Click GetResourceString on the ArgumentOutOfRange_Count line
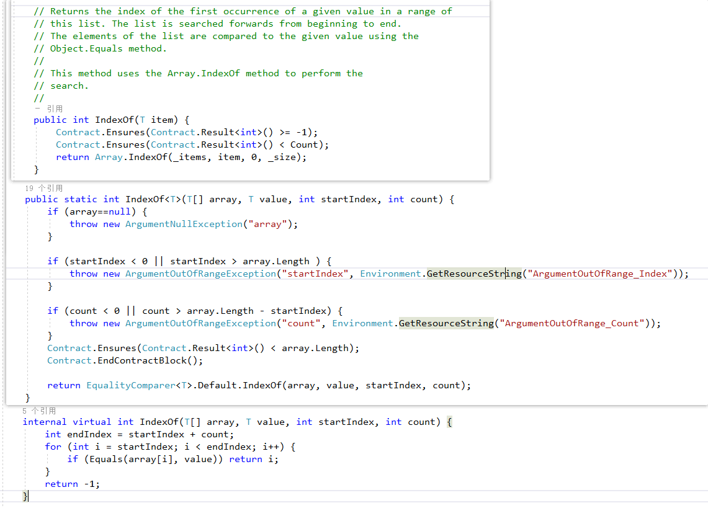The width and height of the screenshot is (708, 508). [x=446, y=323]
